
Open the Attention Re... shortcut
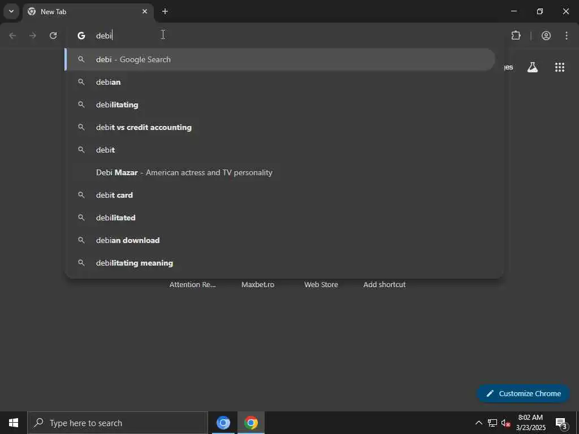192,285
